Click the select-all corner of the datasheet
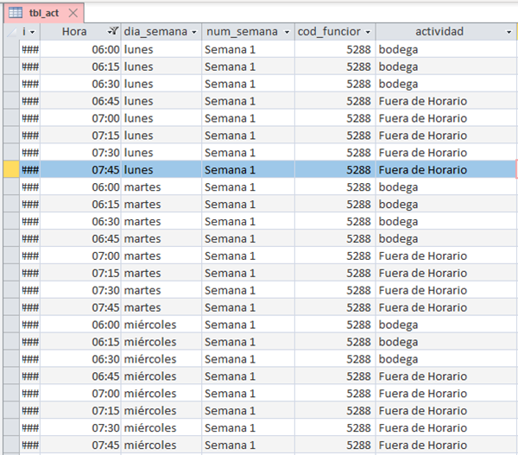The height and width of the screenshot is (455, 518). [x=9, y=32]
